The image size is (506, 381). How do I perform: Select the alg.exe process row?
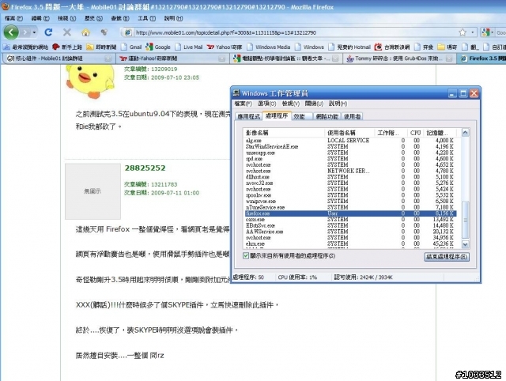pos(350,141)
